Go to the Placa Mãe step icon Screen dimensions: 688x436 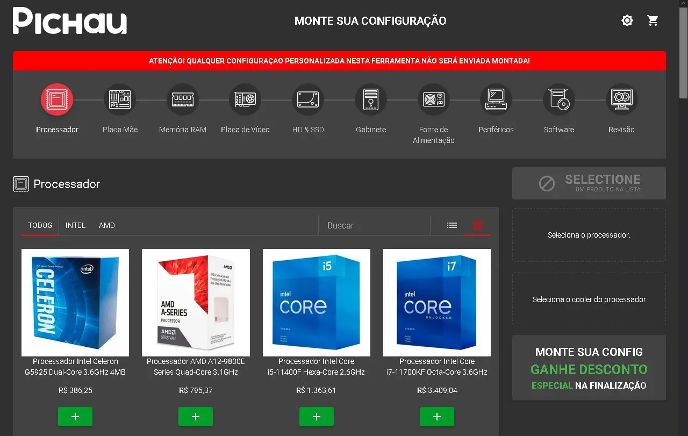[120, 99]
